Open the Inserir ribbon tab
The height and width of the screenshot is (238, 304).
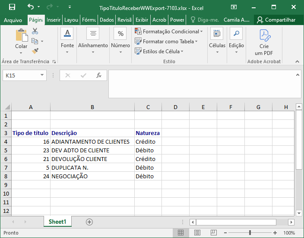[54, 20]
